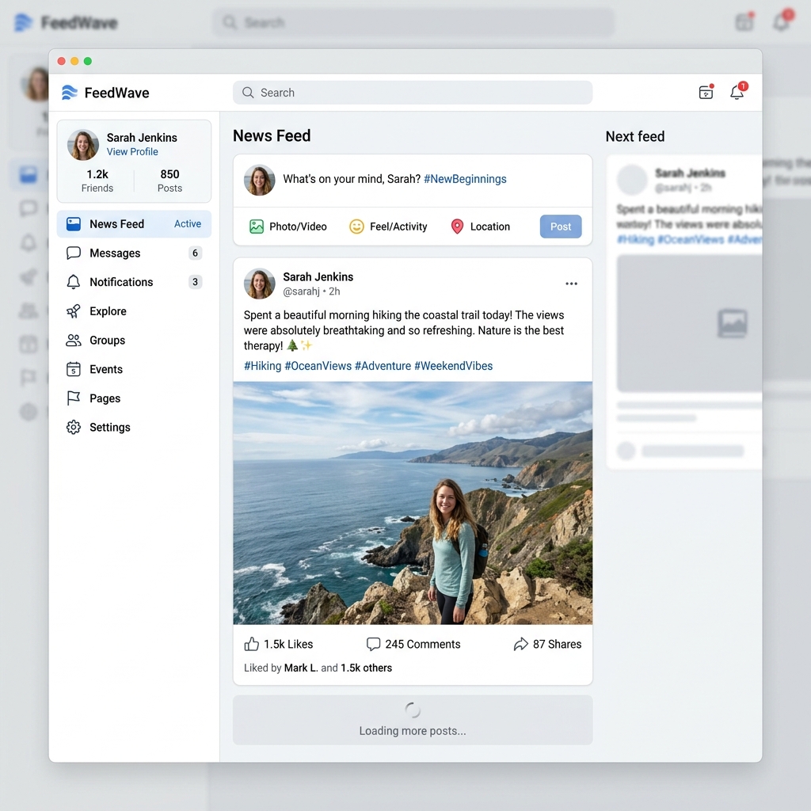The height and width of the screenshot is (811, 811).
Task: Click the Location pin icon
Action: tap(457, 227)
